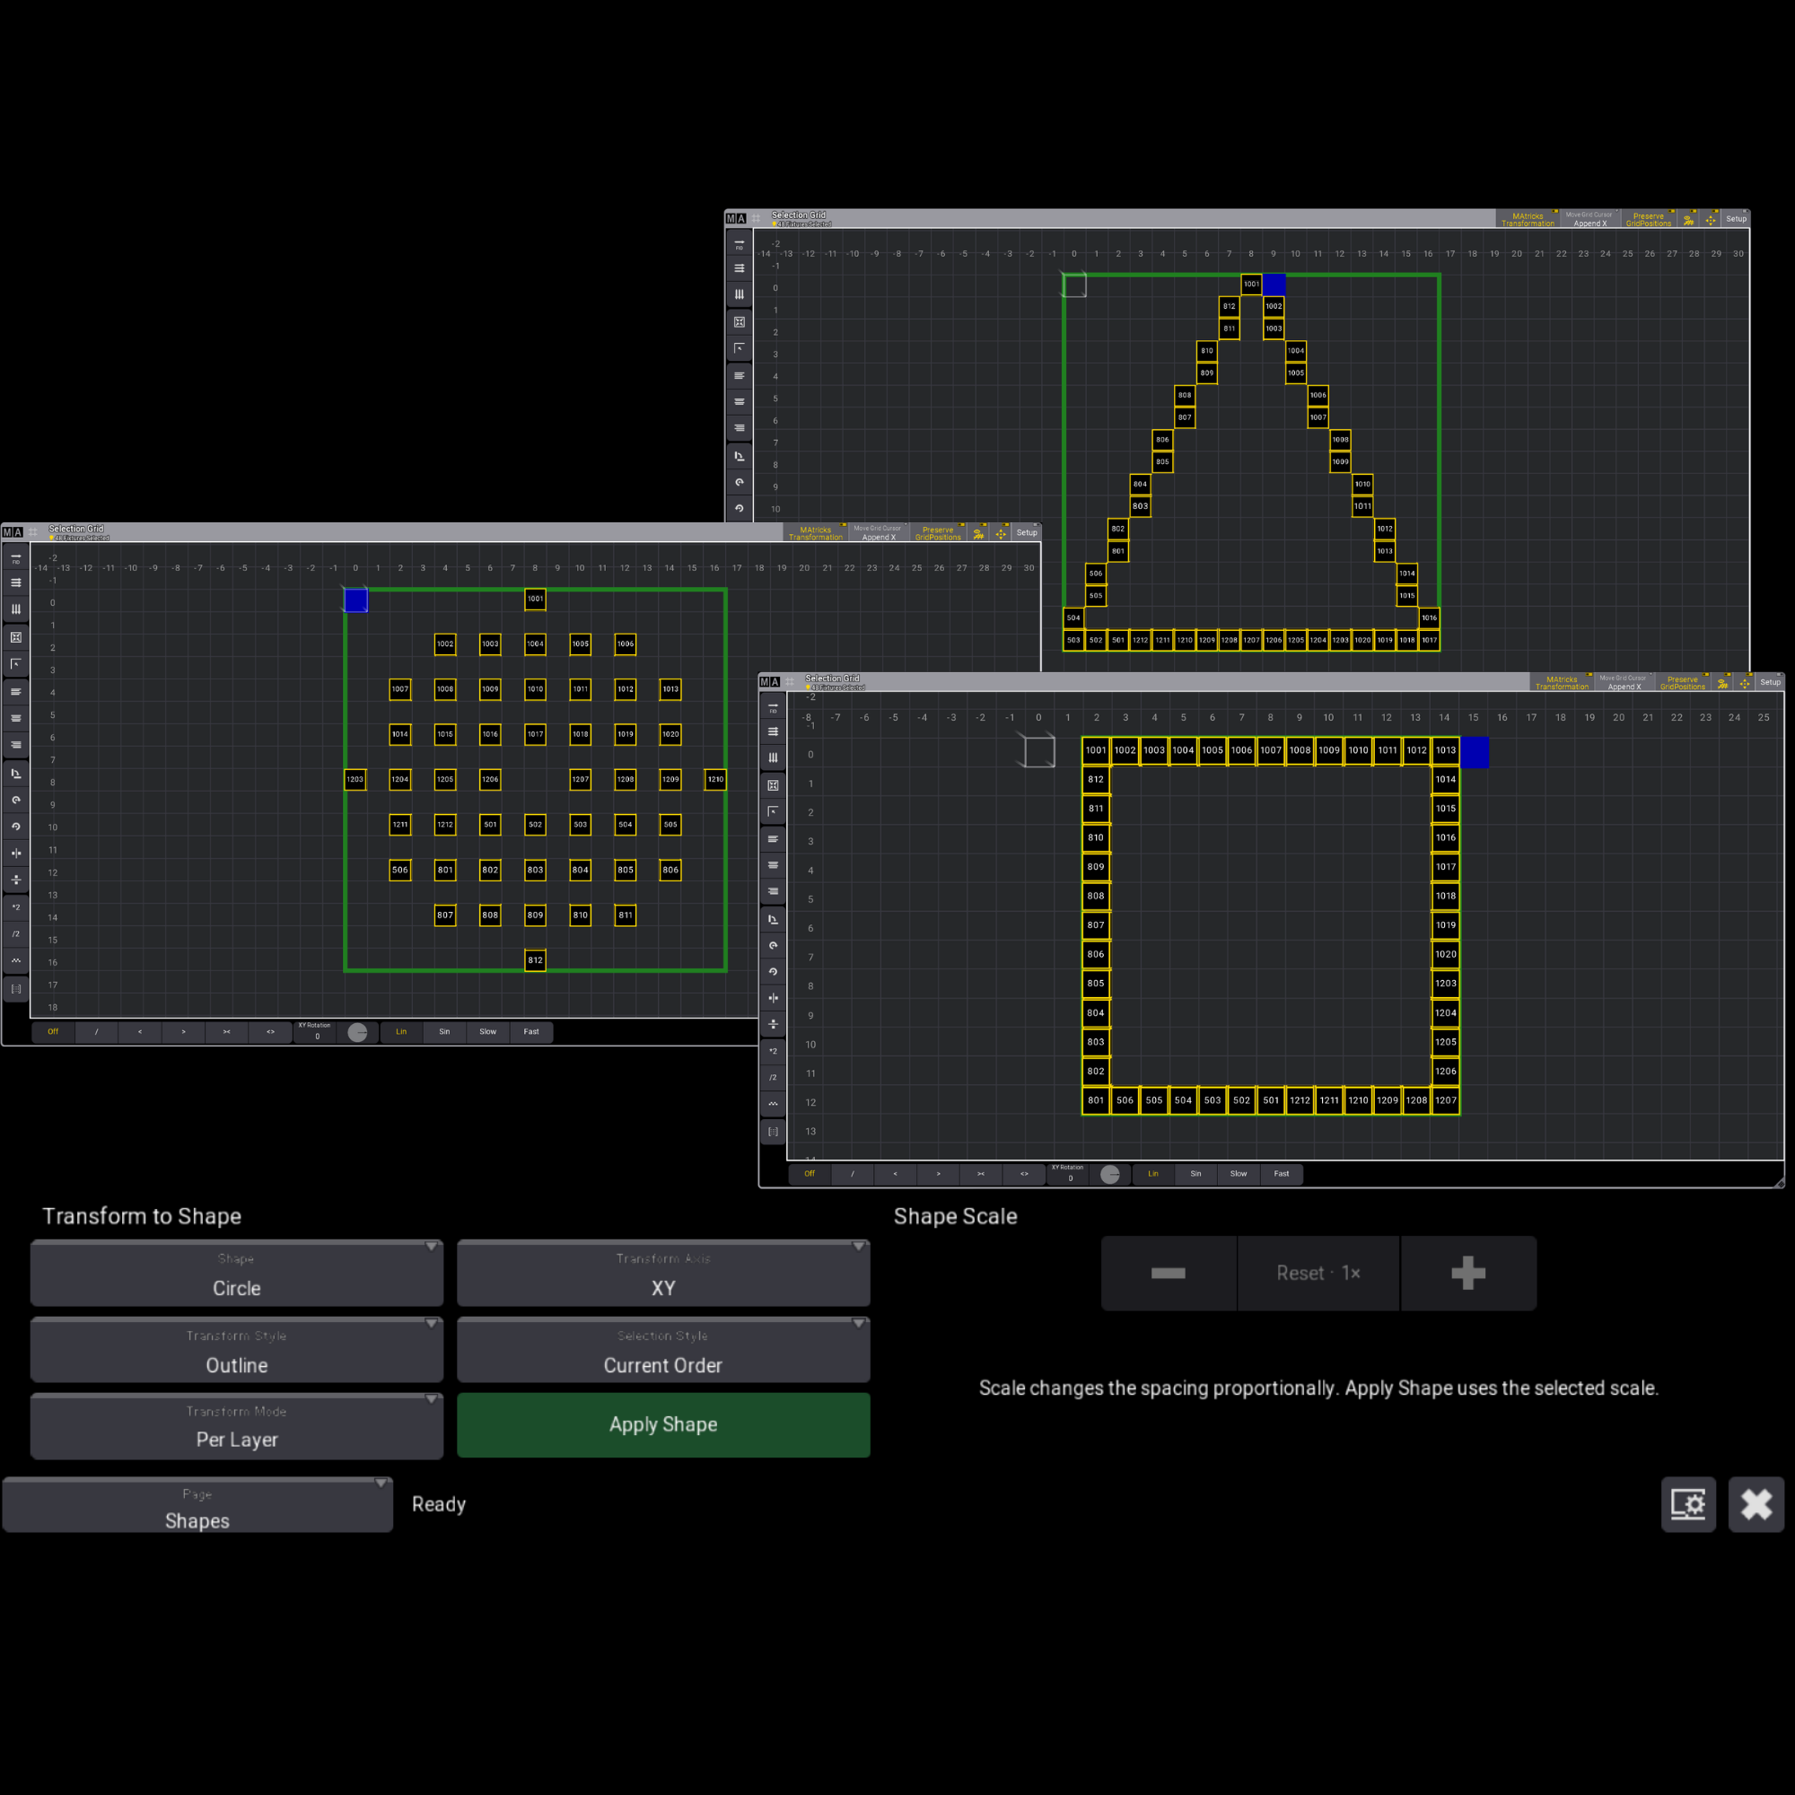The width and height of the screenshot is (1795, 1795).
Task: Select Fast curve in circle grid window
Action: (x=531, y=1031)
